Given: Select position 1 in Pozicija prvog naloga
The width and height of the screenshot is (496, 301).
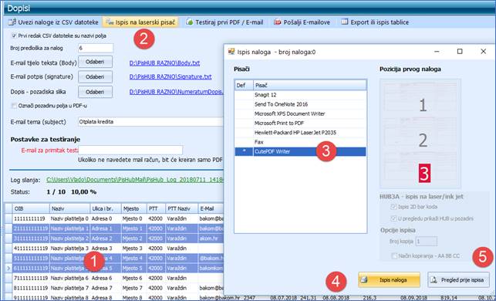Looking at the screenshot, I should point(423,105).
